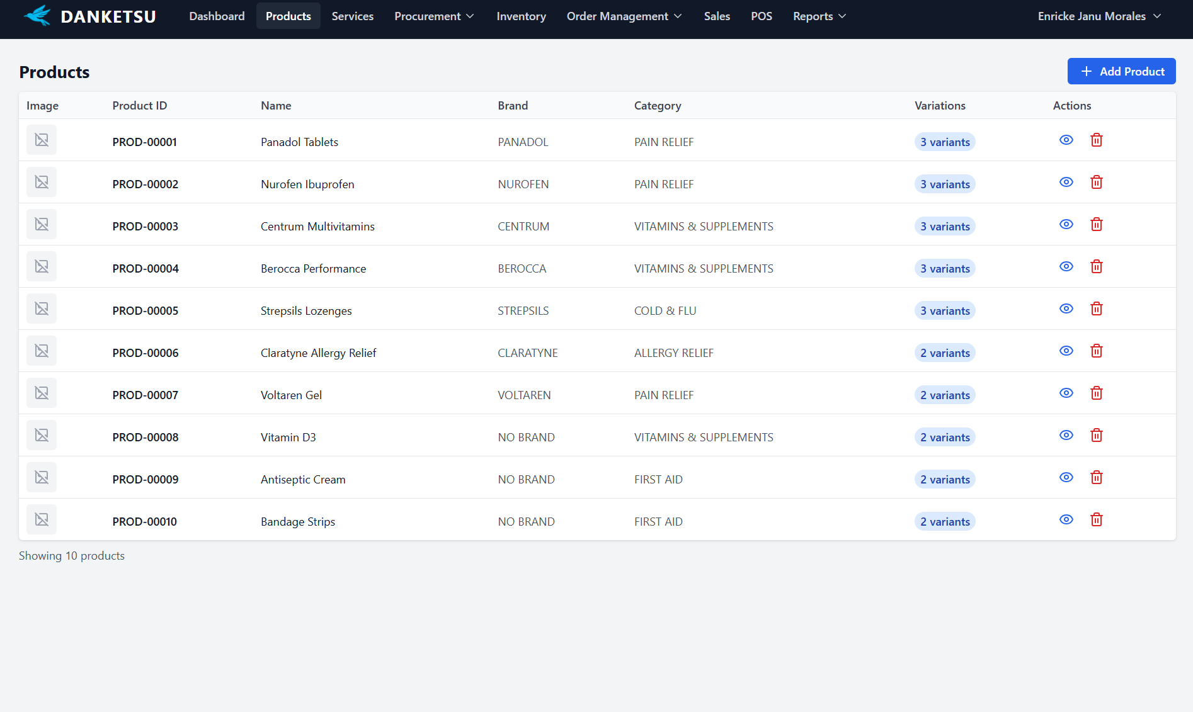Click trash icon for Bandage Strips
Image resolution: width=1193 pixels, height=712 pixels.
[1096, 520]
